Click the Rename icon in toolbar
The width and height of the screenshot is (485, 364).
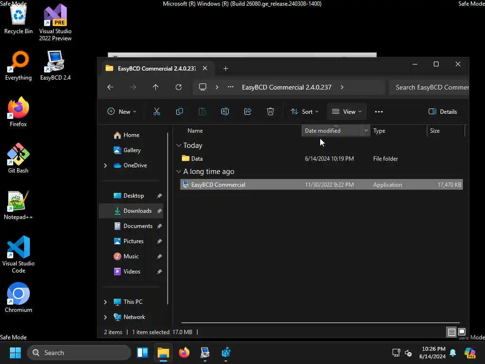click(x=225, y=111)
